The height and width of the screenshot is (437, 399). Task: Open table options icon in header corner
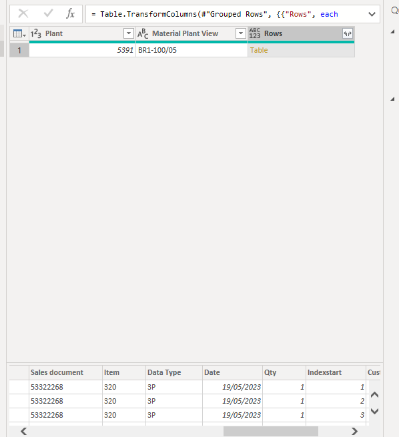[x=19, y=34]
